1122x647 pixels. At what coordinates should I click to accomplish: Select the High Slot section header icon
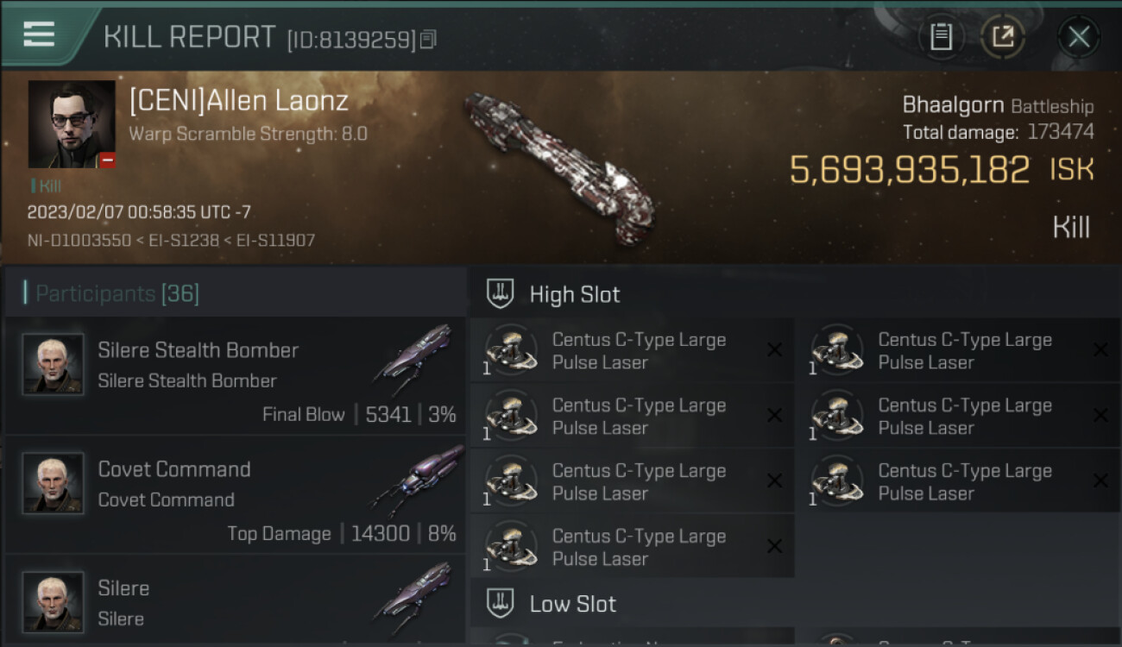coord(501,294)
